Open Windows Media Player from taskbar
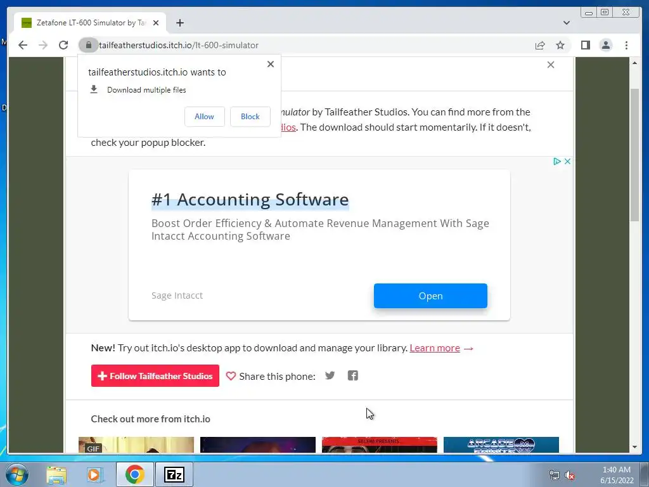Image resolution: width=649 pixels, height=487 pixels. click(94, 474)
